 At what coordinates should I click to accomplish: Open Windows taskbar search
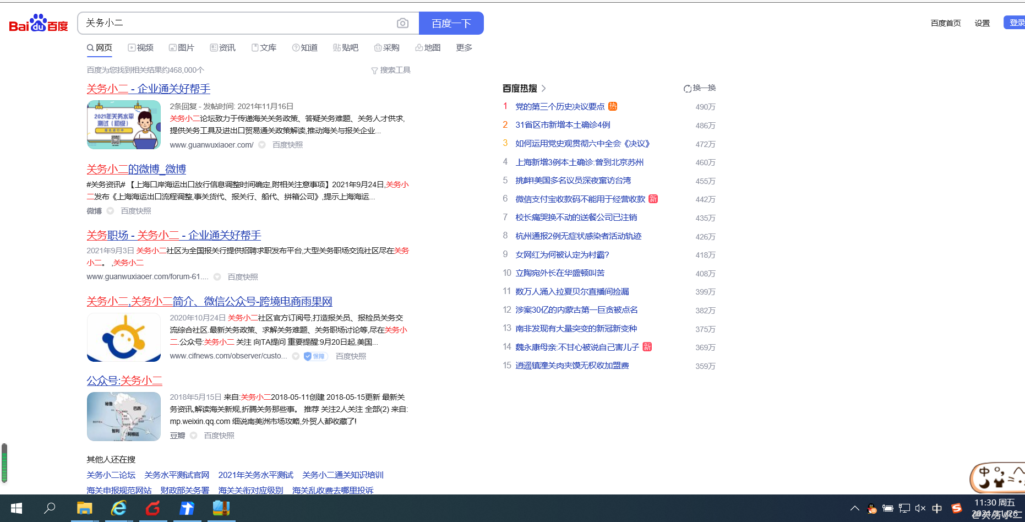pyautogui.click(x=50, y=508)
